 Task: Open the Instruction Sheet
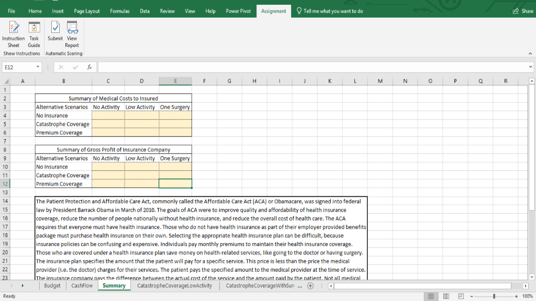13,34
